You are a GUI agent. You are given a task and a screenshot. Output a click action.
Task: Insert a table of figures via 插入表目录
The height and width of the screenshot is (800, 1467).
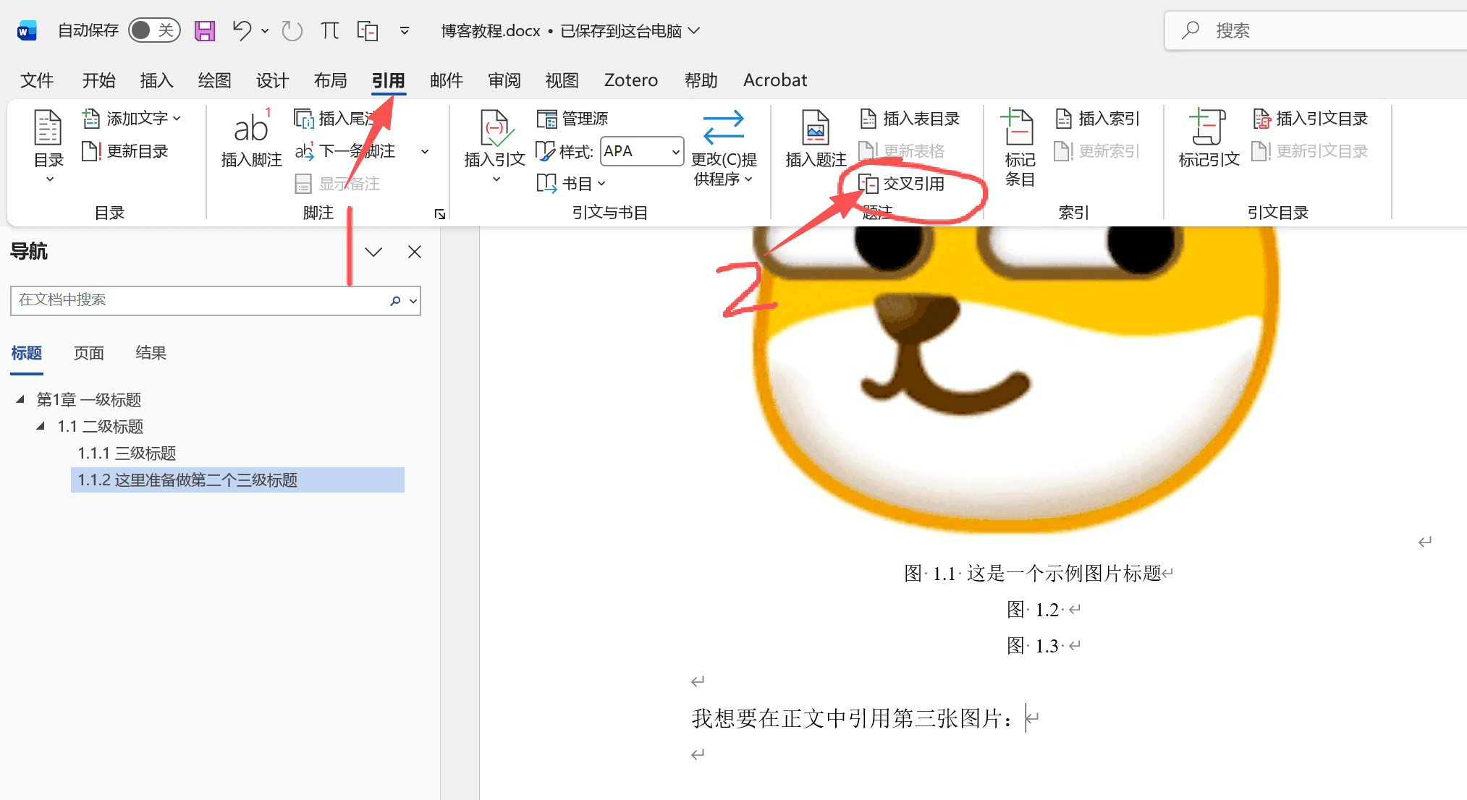click(x=910, y=118)
